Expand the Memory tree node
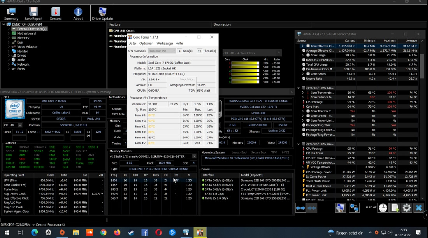This screenshot has width=428, height=238. [x=9, y=38]
